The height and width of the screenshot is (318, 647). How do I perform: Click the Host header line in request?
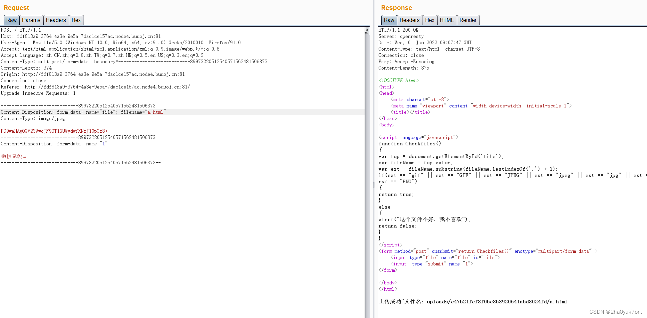[81, 36]
